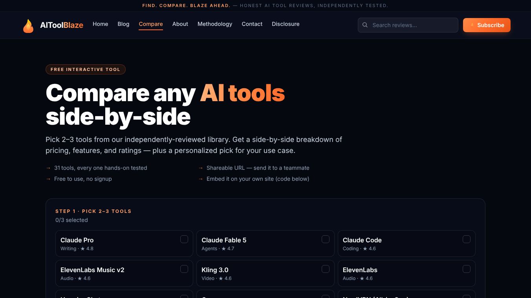Select the Compare nav item

[x=151, y=24]
